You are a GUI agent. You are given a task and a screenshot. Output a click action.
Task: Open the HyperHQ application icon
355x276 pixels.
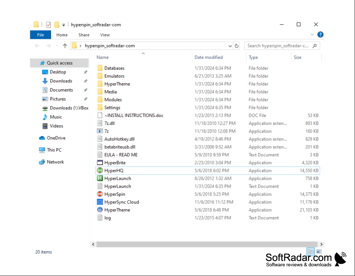[100, 170]
